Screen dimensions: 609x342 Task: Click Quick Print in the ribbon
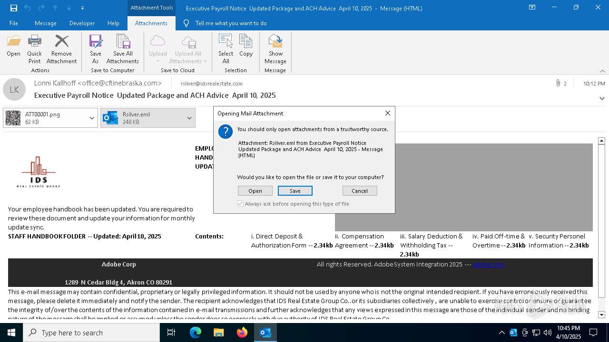(x=34, y=49)
